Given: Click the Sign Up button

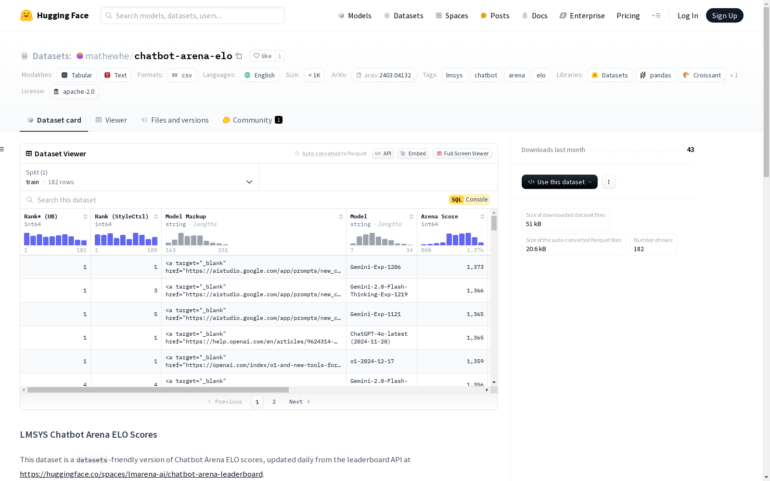Looking at the screenshot, I should 725,15.
